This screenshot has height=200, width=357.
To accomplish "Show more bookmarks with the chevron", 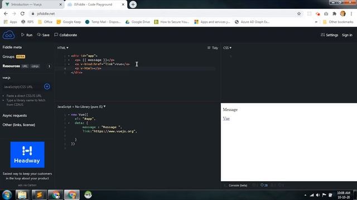I will click(316, 22).
